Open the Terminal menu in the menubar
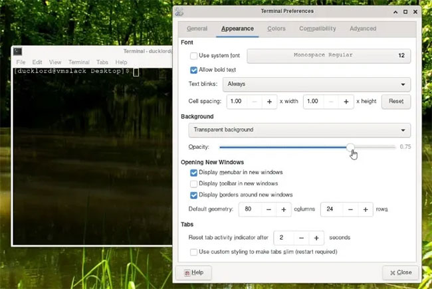The image size is (432, 289). (79, 62)
